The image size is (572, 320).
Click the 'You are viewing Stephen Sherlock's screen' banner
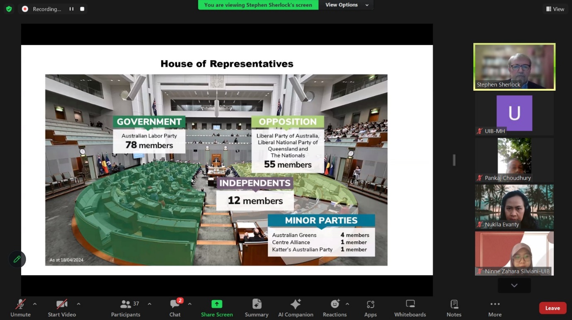point(258,5)
